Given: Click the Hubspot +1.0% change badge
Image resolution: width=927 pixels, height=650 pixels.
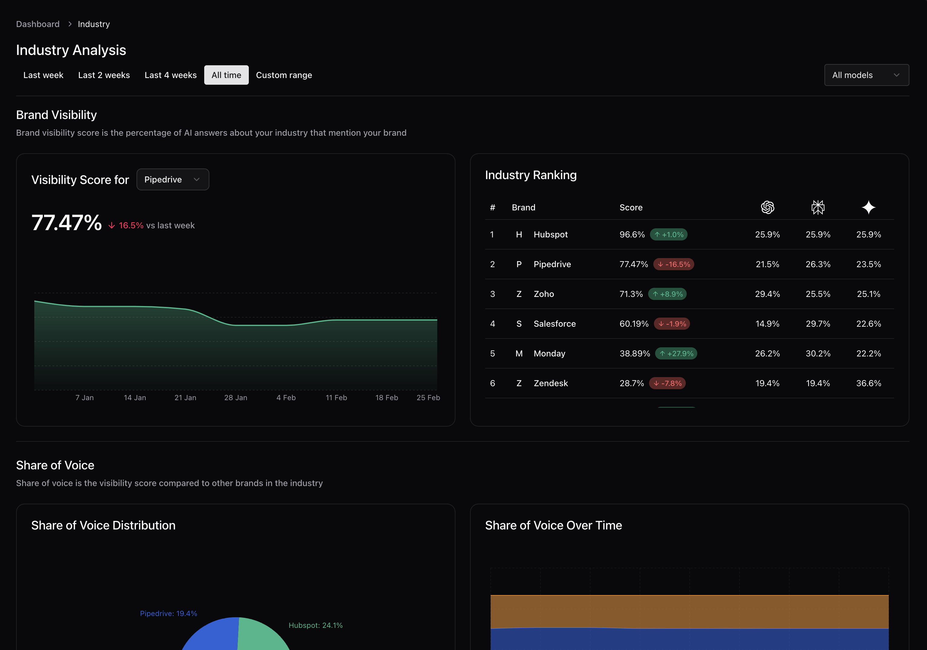Looking at the screenshot, I should 668,235.
